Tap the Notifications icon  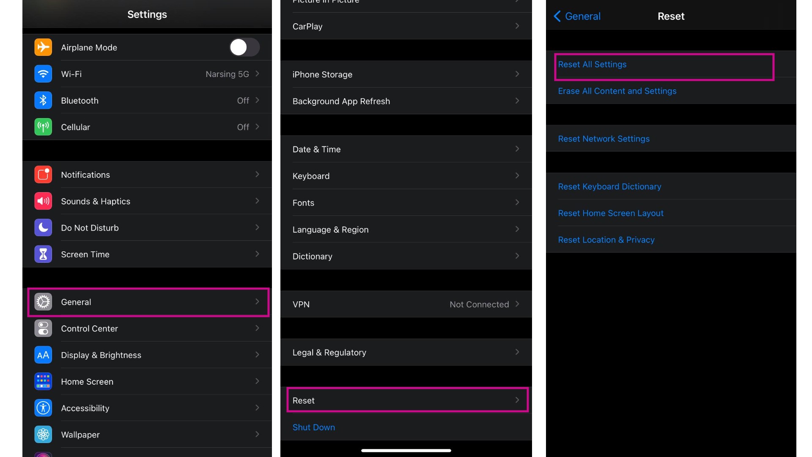(43, 174)
